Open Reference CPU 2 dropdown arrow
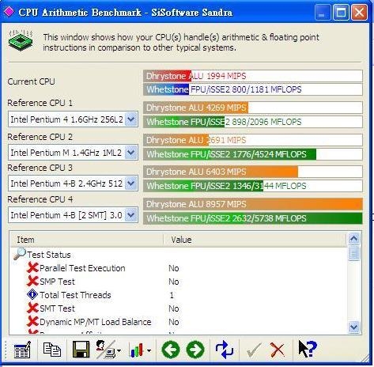This screenshot has width=374, height=367. pos(131,153)
